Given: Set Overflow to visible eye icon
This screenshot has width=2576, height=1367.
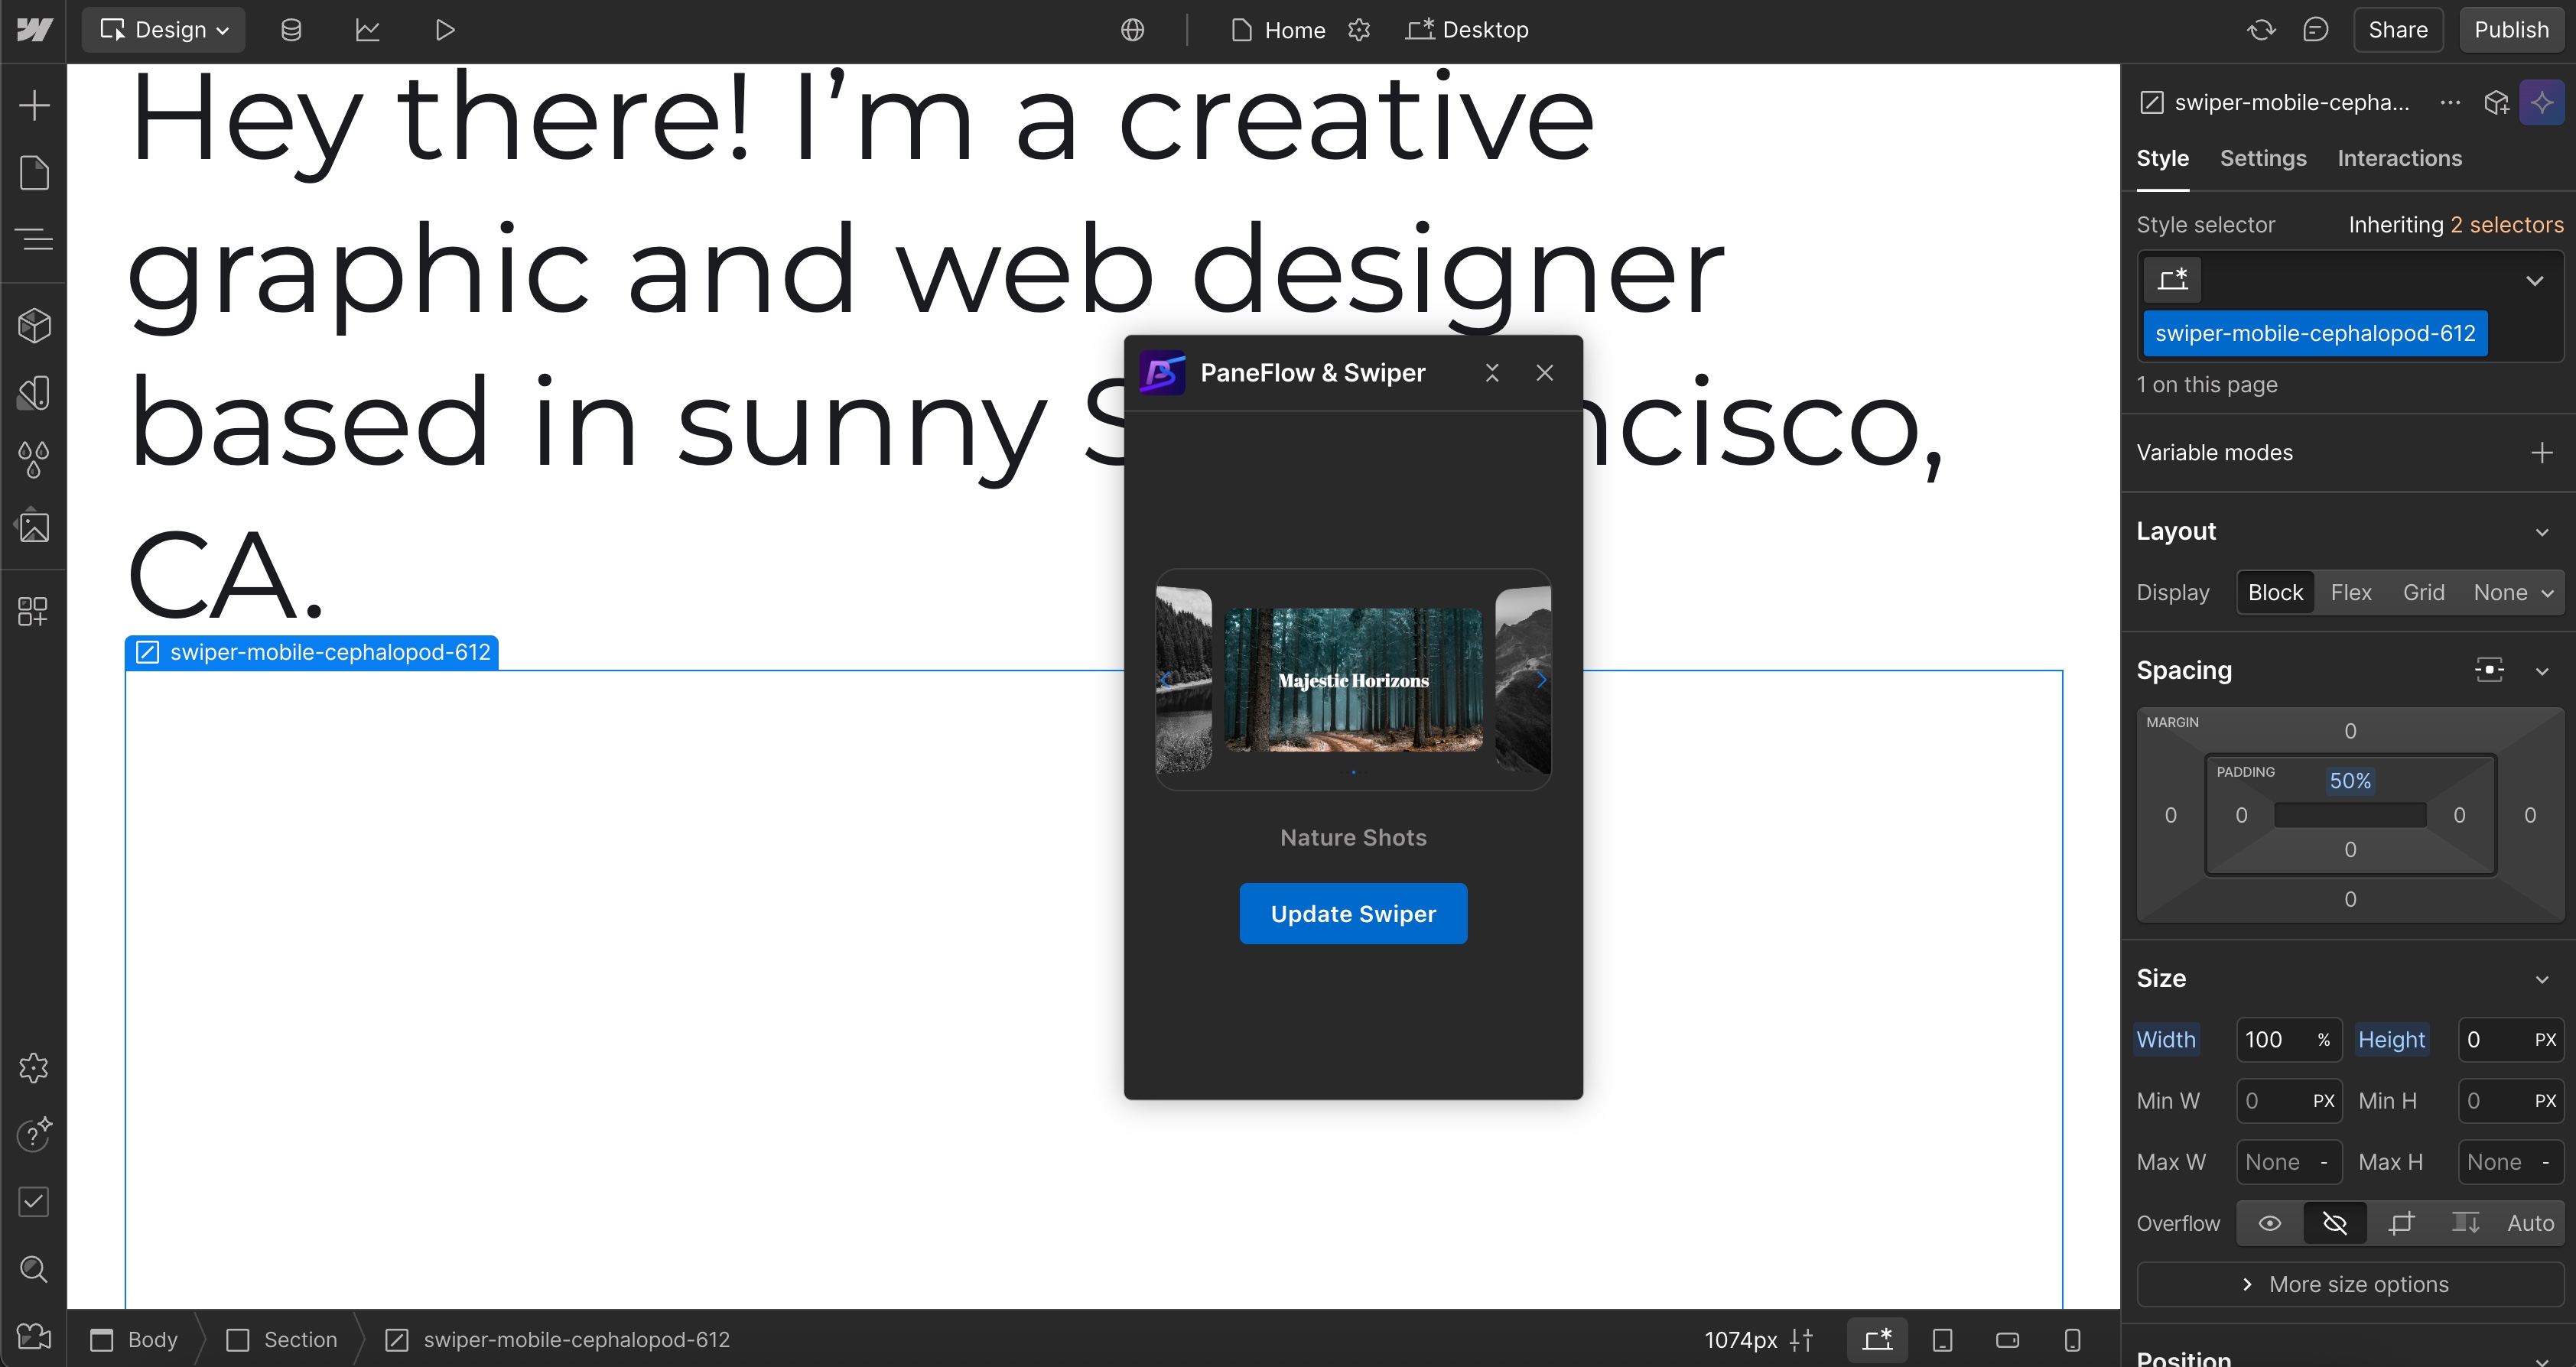Looking at the screenshot, I should click(x=2270, y=1223).
